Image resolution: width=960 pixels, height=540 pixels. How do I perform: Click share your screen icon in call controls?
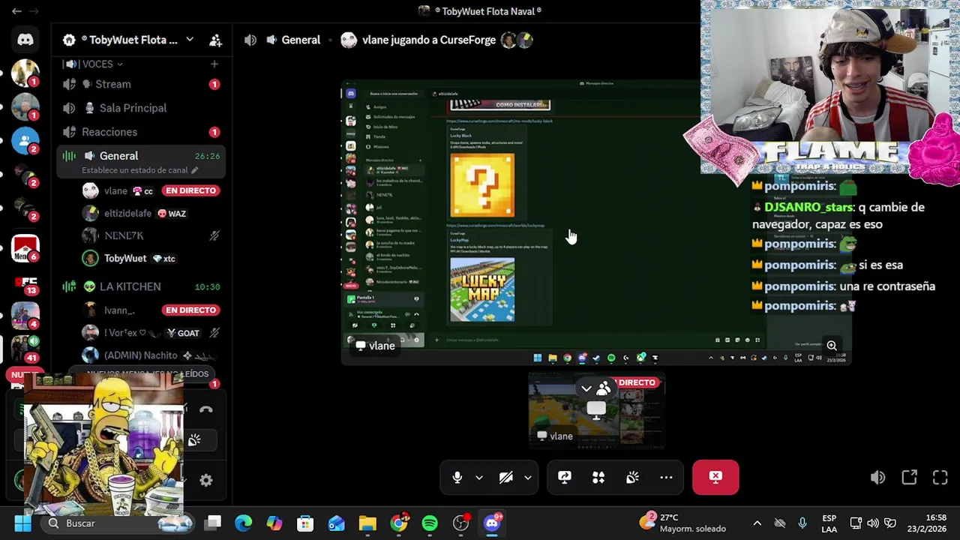click(565, 477)
